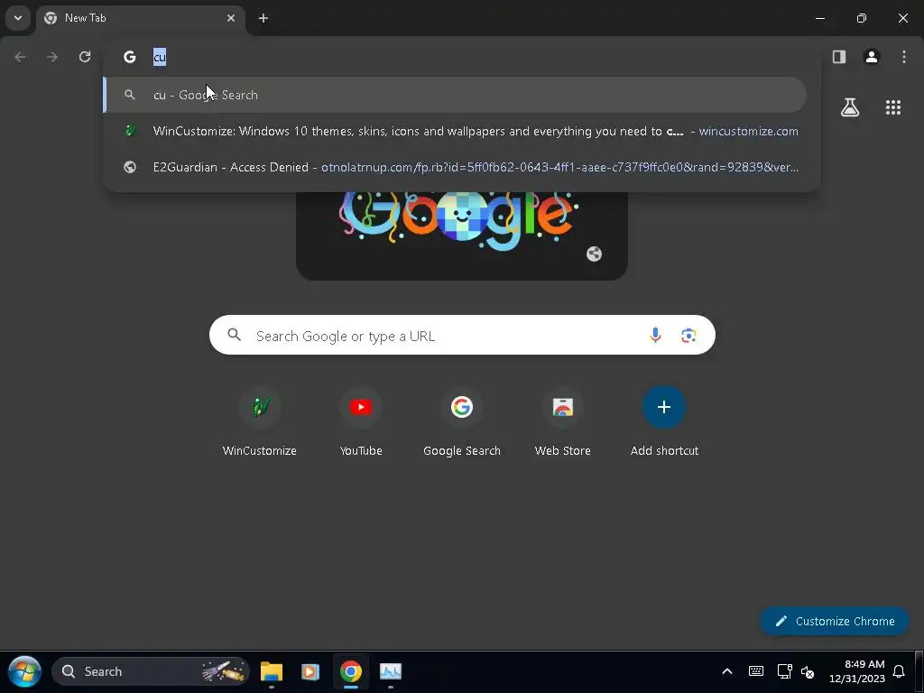Viewport: 924px width, 693px height.
Task: Click the Chrome taskbar icon
Action: point(351,671)
